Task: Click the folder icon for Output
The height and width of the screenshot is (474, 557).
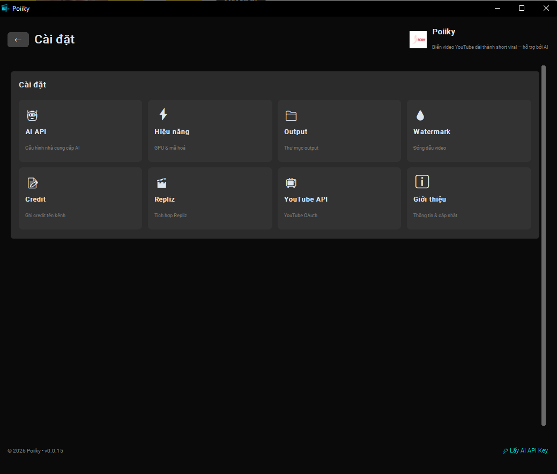Action: pos(291,116)
